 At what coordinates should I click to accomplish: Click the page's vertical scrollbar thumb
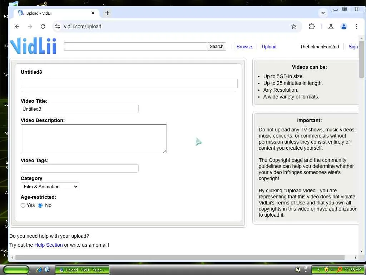tap(362, 59)
